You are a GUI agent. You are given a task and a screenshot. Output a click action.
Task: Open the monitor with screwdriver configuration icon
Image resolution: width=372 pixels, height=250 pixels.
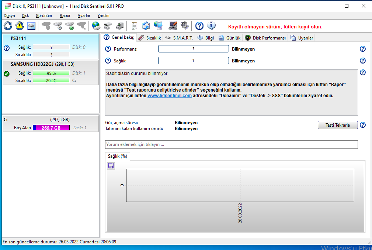(x=173, y=26)
